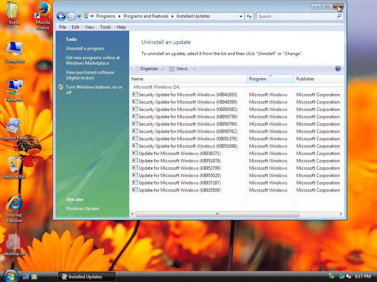Open Windows Media Player quick launch icon
This screenshot has width=377, height=282.
pos(34,277)
